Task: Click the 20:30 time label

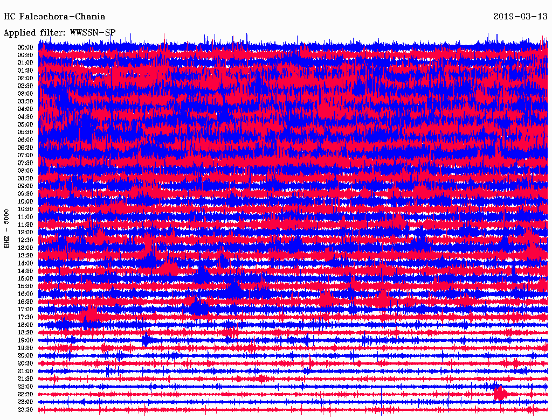Action: tap(25, 363)
